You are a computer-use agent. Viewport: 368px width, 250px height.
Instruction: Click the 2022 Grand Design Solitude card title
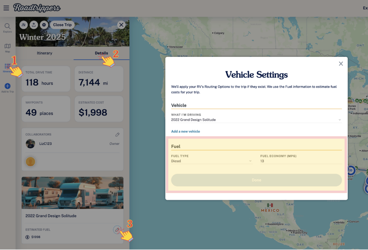(51, 216)
